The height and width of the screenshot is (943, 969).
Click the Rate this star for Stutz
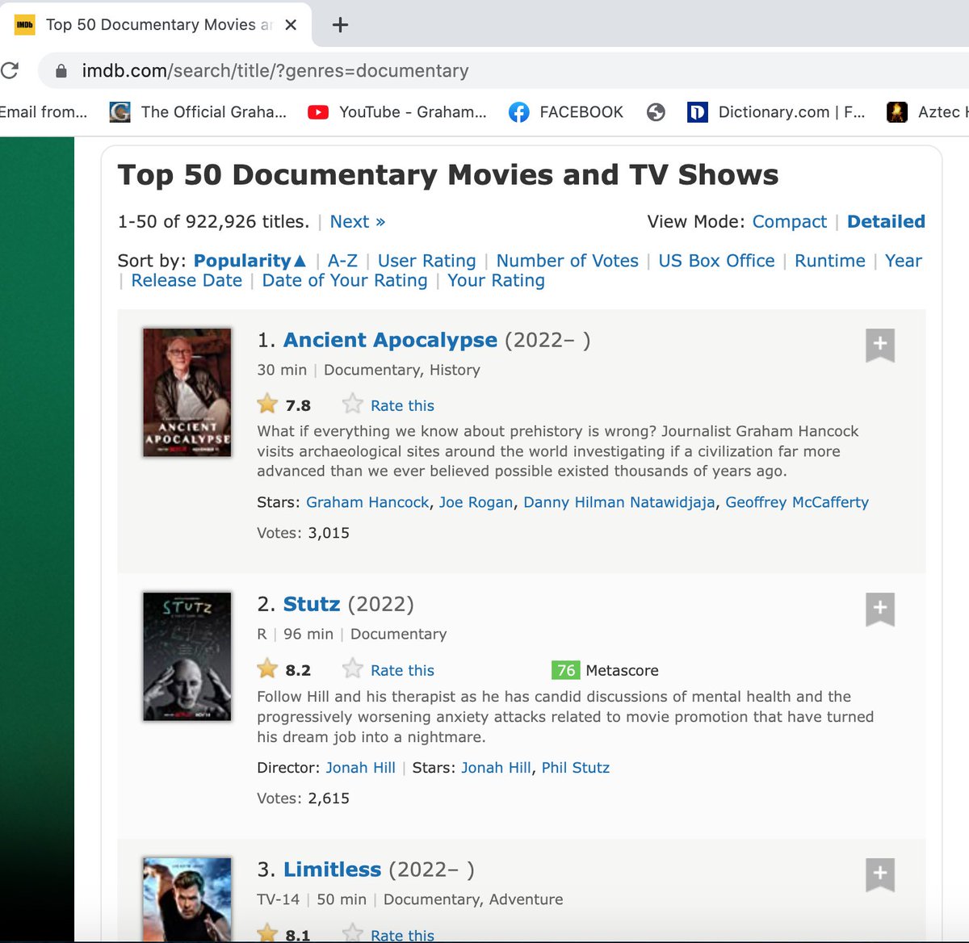(x=352, y=668)
